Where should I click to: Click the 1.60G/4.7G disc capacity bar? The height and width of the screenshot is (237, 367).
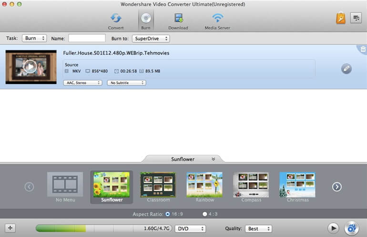(x=104, y=228)
